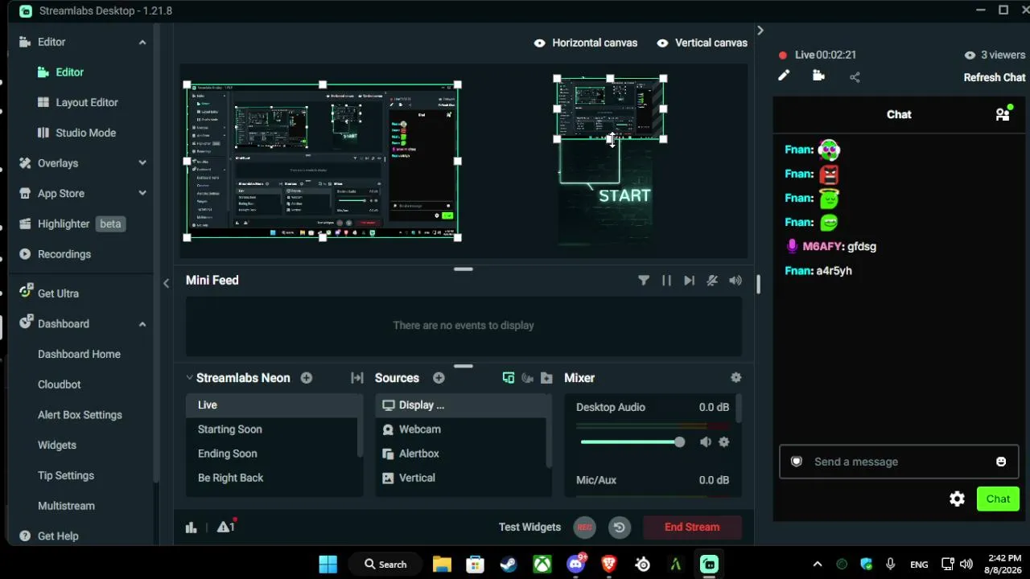The width and height of the screenshot is (1030, 579).
Task: Open Brave browser from taskbar
Action: pyautogui.click(x=609, y=564)
